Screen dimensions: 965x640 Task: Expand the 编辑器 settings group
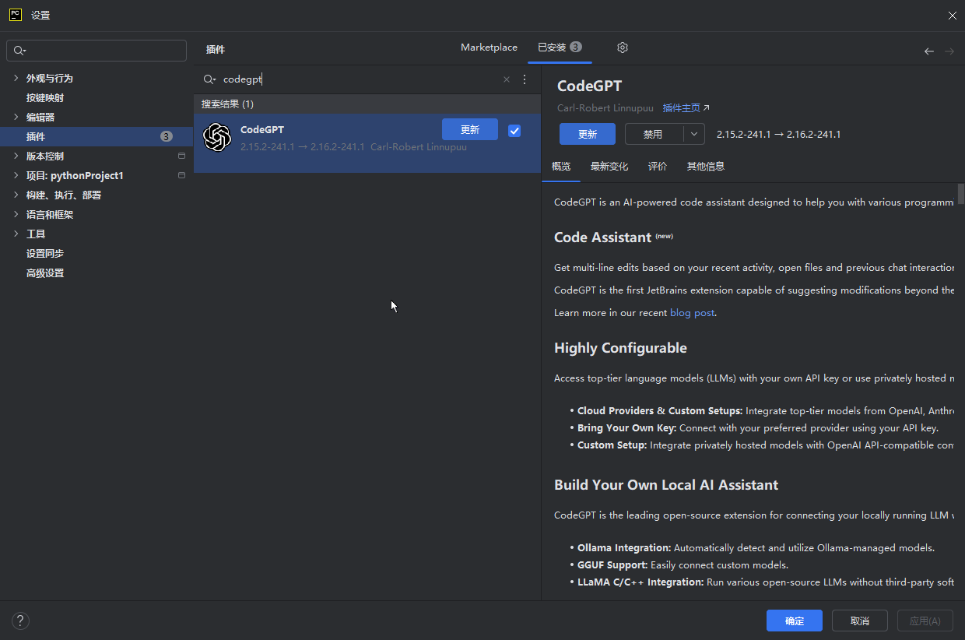pos(16,117)
